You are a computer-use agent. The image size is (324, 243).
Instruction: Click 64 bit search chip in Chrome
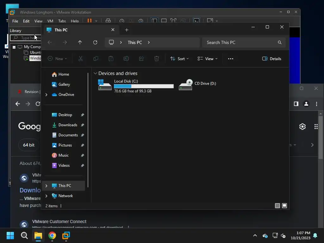coord(29,145)
